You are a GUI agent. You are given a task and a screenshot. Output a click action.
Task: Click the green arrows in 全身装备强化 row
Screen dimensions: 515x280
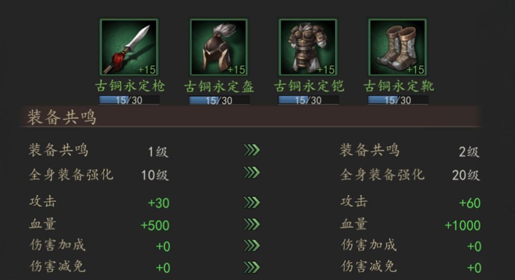[252, 173]
